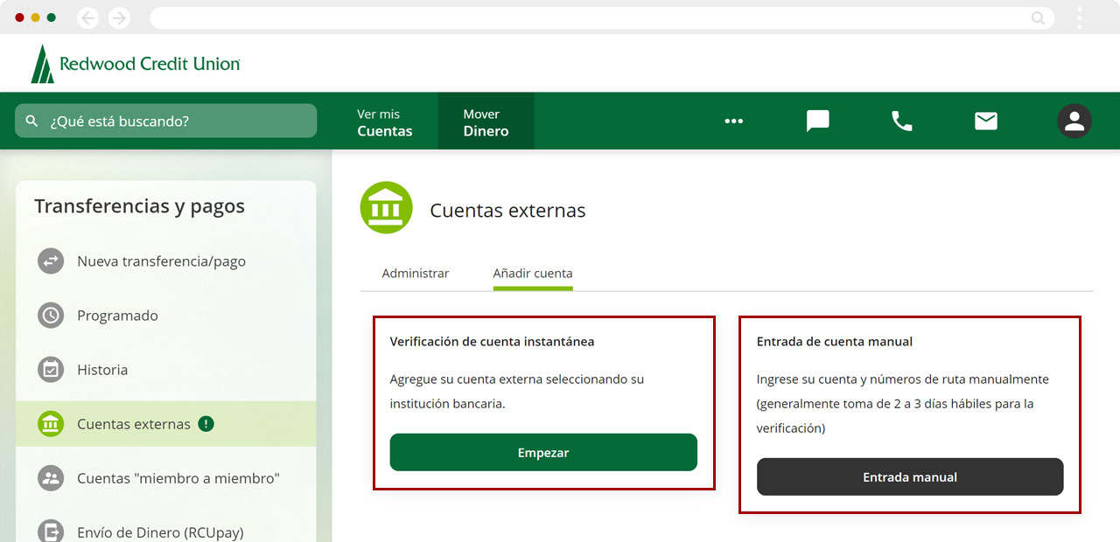
Task: Click the Historia calendar icon
Action: coord(51,370)
